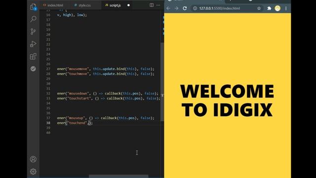Open the browser Extensions puzzle icon
This screenshot has height=178, width=316.
269,8
